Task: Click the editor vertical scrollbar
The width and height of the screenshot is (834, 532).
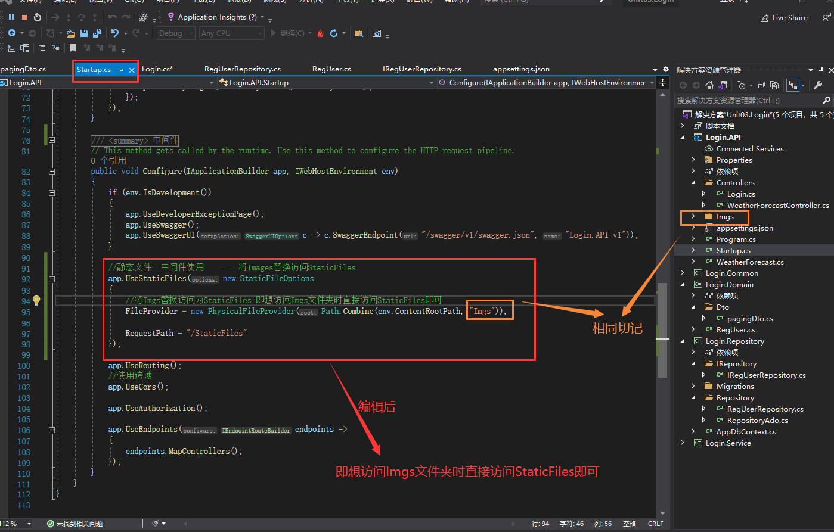Action: [662, 329]
